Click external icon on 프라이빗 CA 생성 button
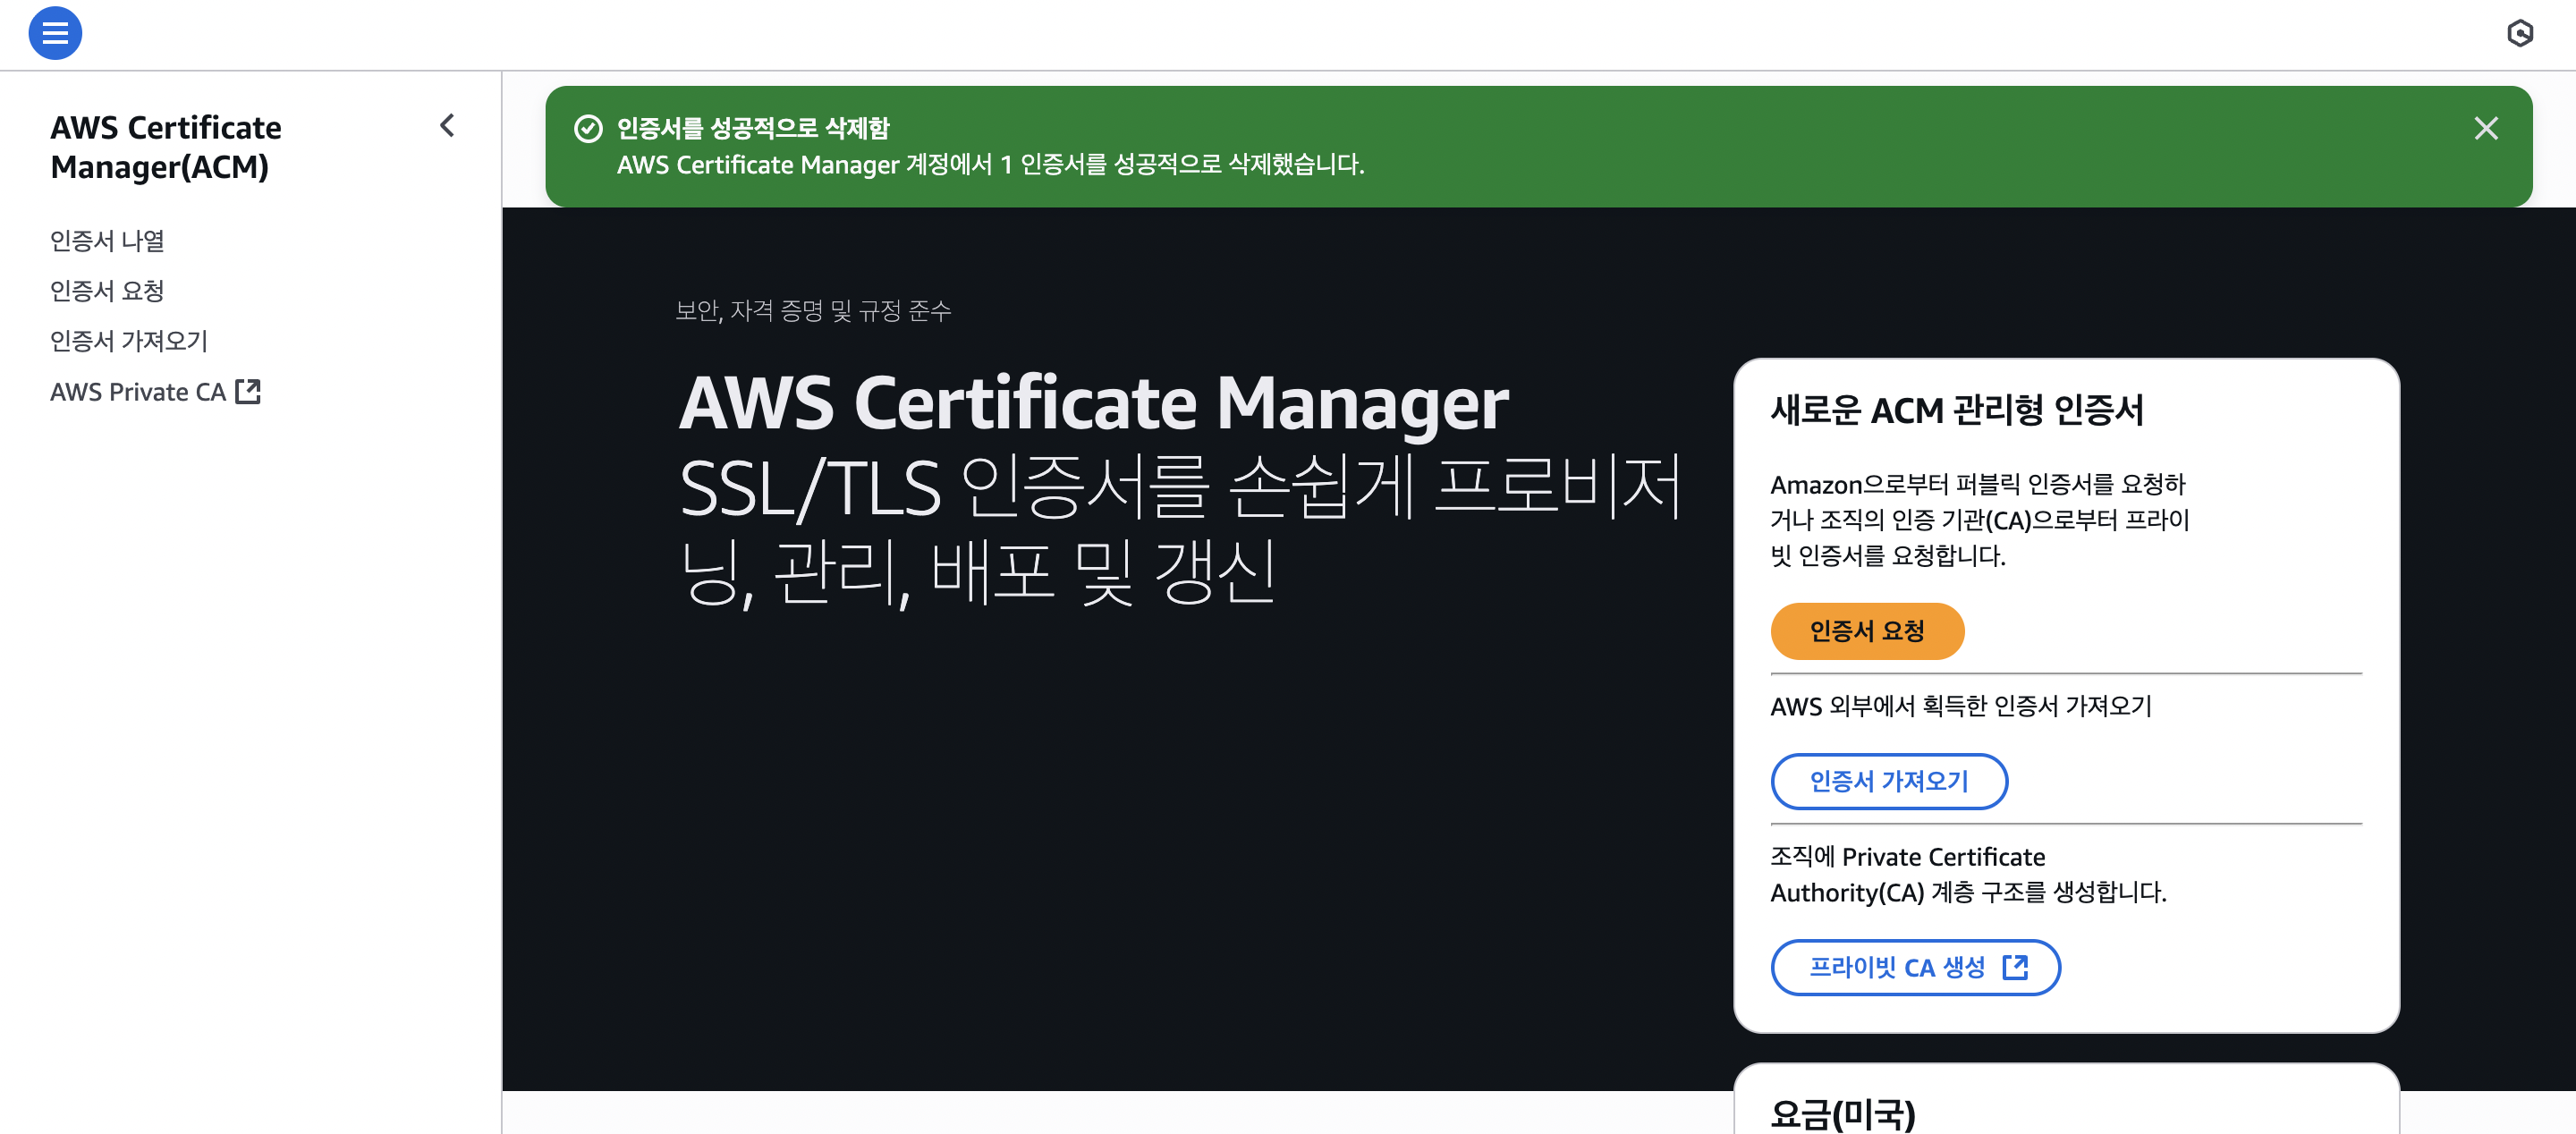This screenshot has width=2576, height=1134. click(x=2015, y=967)
